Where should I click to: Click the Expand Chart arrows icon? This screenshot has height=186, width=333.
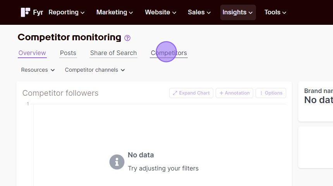click(175, 93)
